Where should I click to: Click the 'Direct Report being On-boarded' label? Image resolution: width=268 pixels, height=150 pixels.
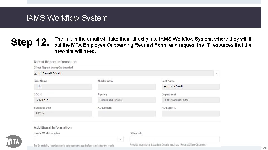coord(53,67)
